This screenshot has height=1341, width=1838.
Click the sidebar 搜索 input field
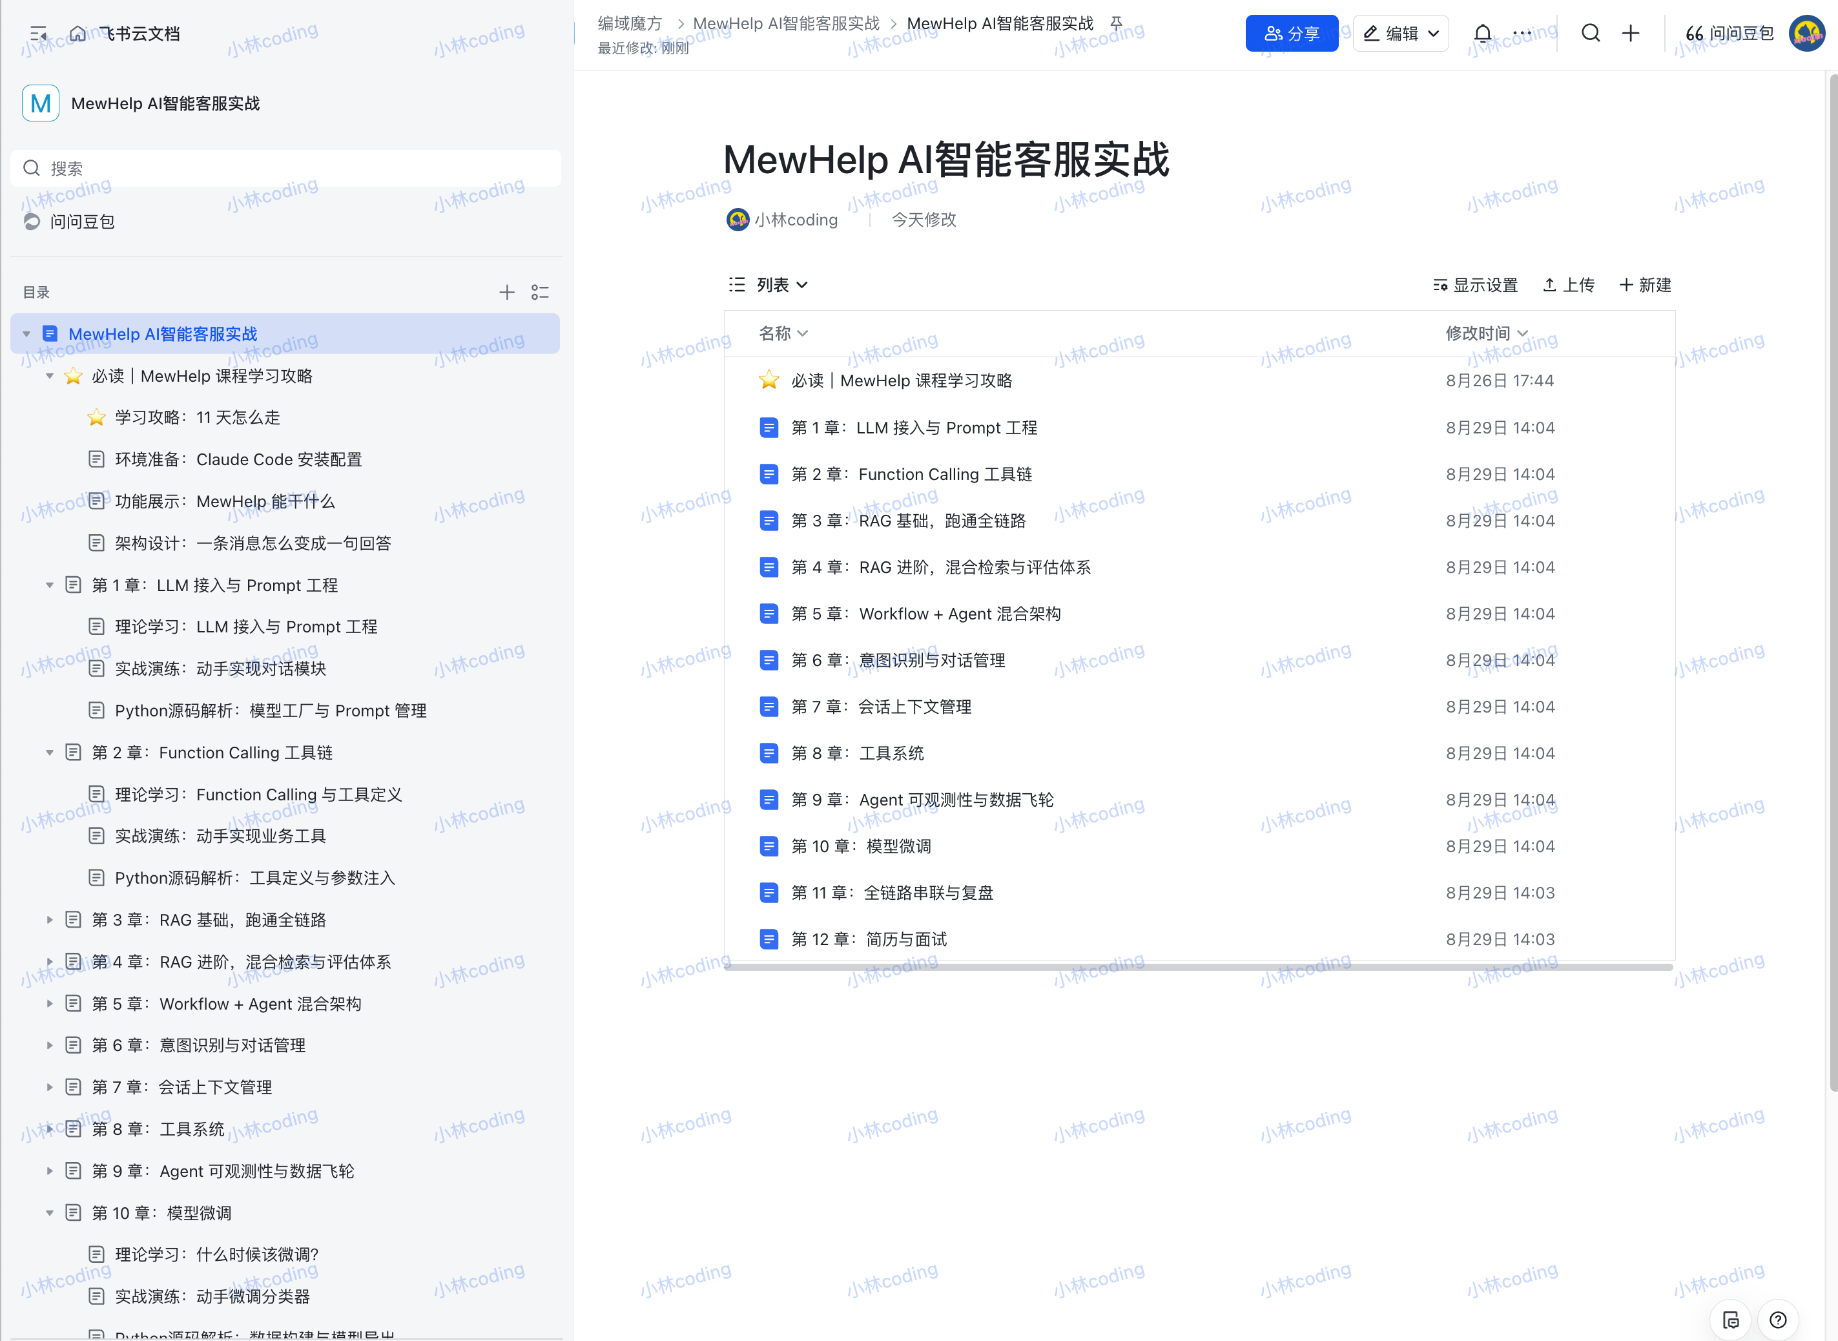pyautogui.click(x=285, y=168)
